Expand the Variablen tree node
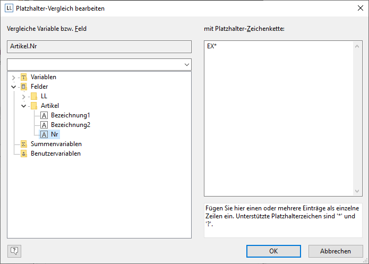Image resolution: width=369 pixels, height=264 pixels. (13, 78)
